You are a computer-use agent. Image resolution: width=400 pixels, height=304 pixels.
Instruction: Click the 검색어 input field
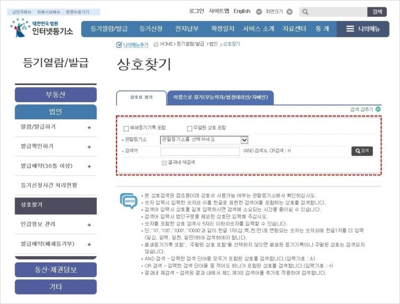tap(200, 151)
